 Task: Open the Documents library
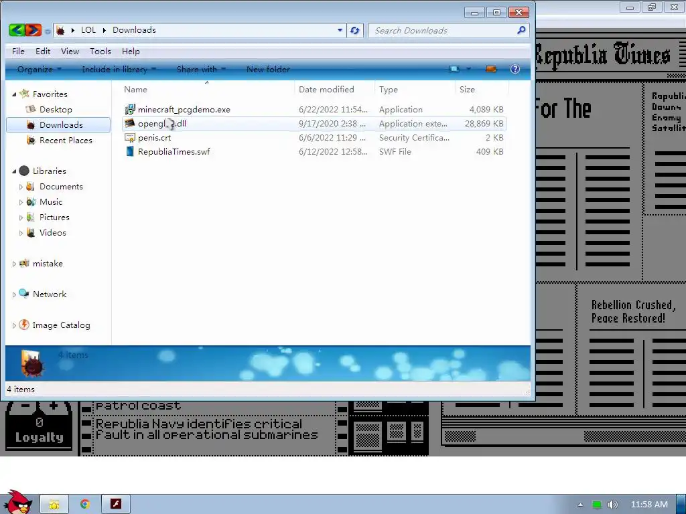(61, 187)
